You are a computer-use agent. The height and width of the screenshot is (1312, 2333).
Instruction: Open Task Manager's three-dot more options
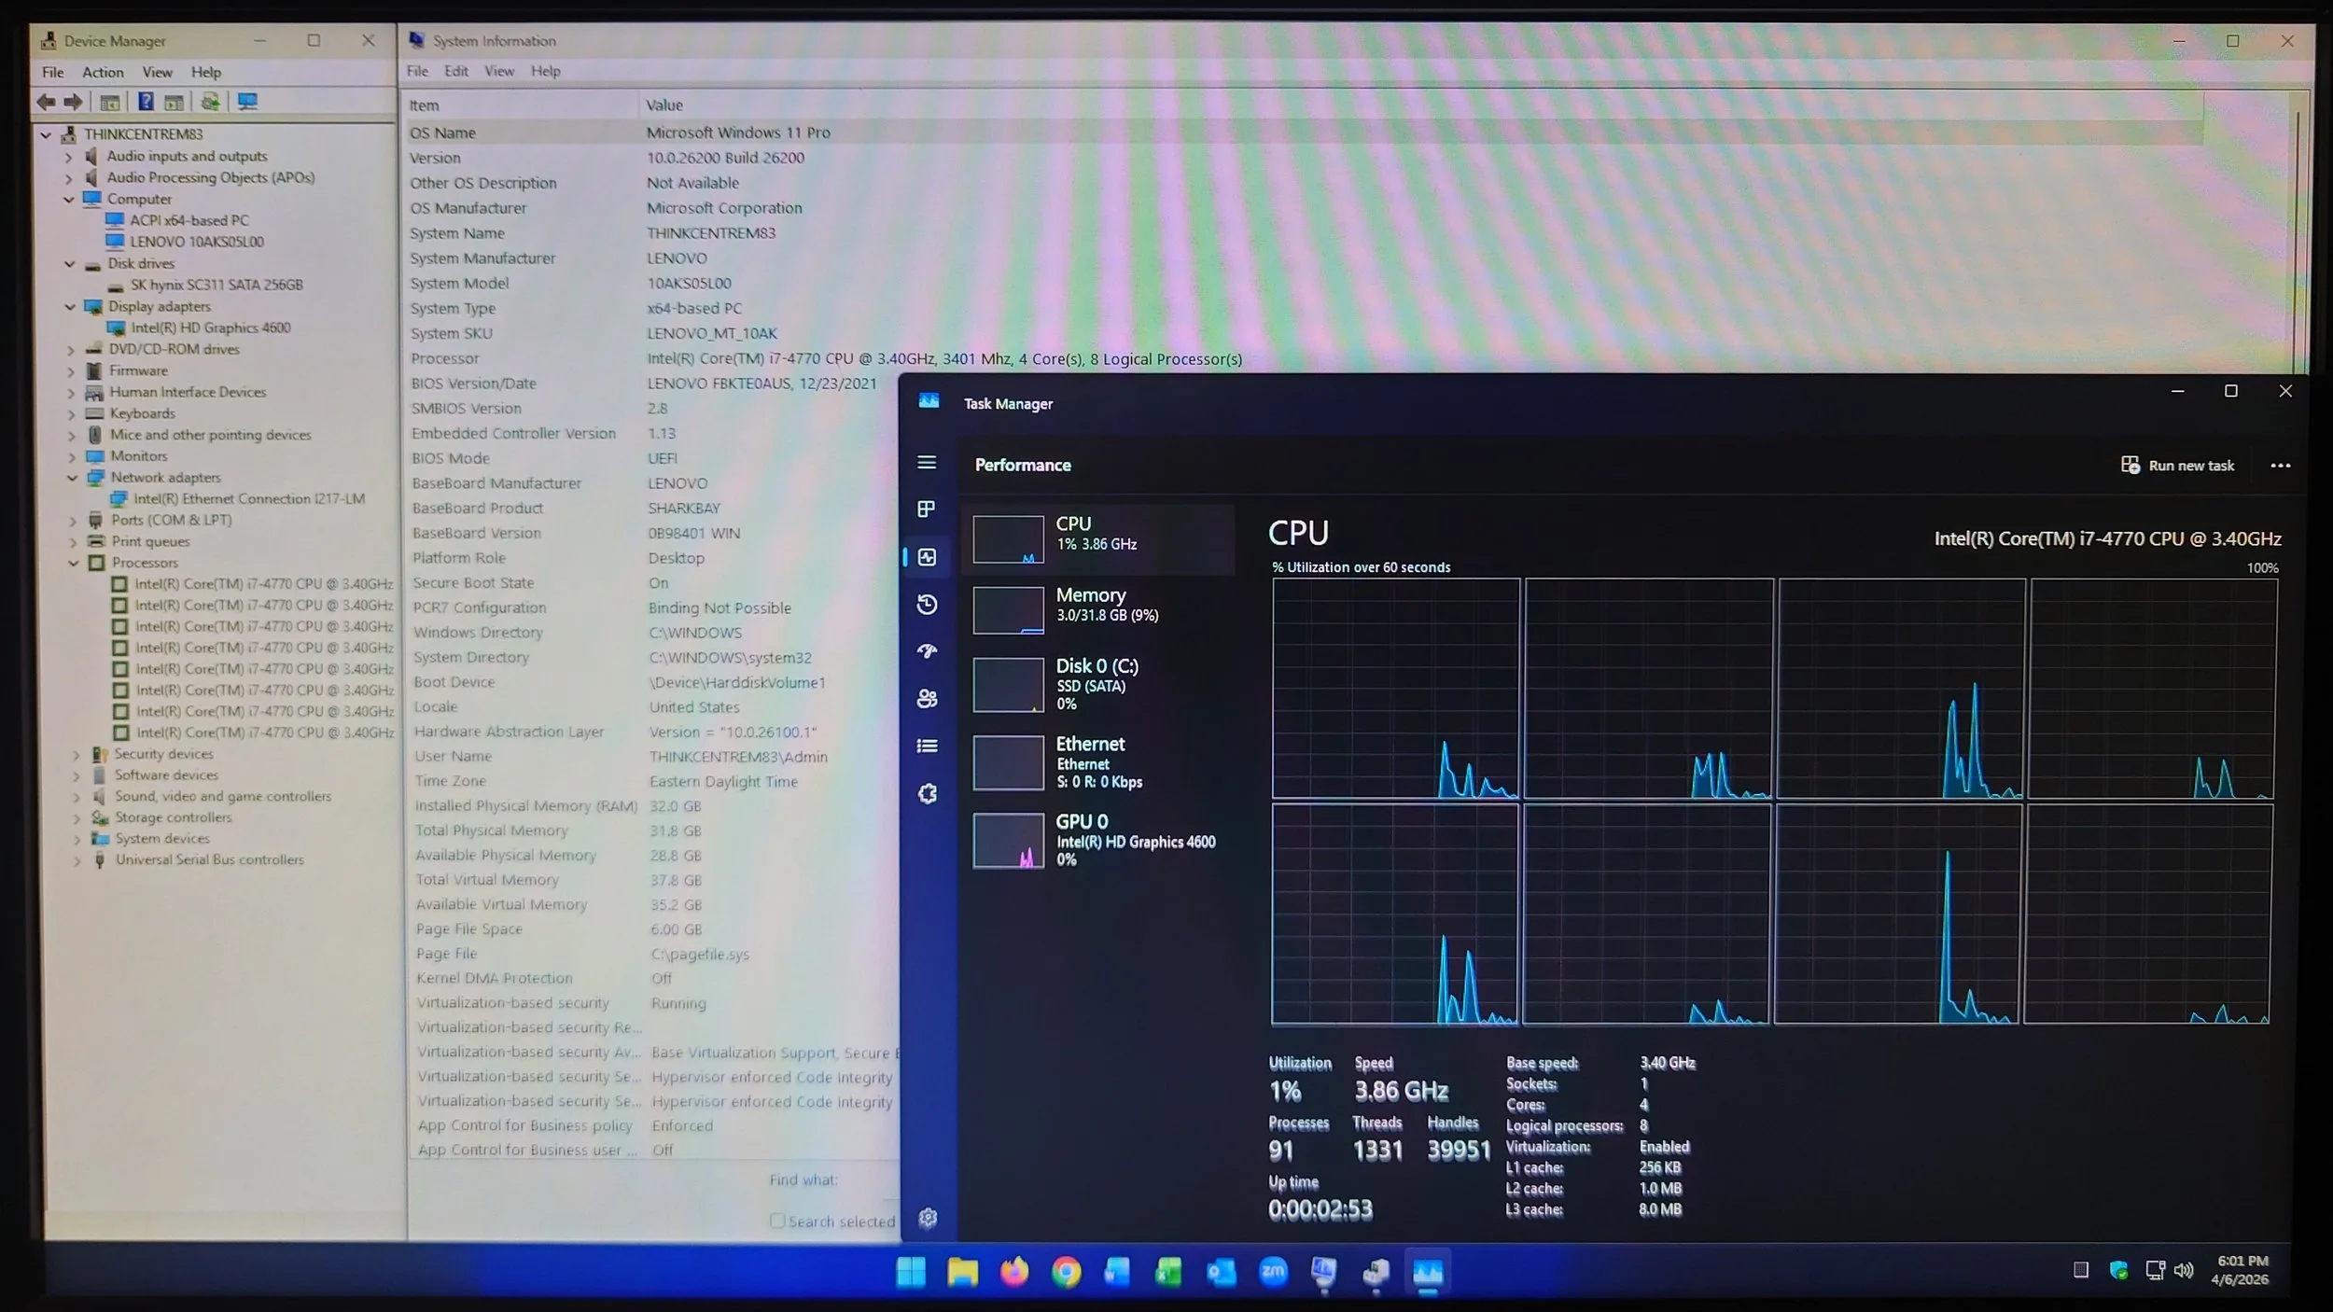tap(2281, 465)
